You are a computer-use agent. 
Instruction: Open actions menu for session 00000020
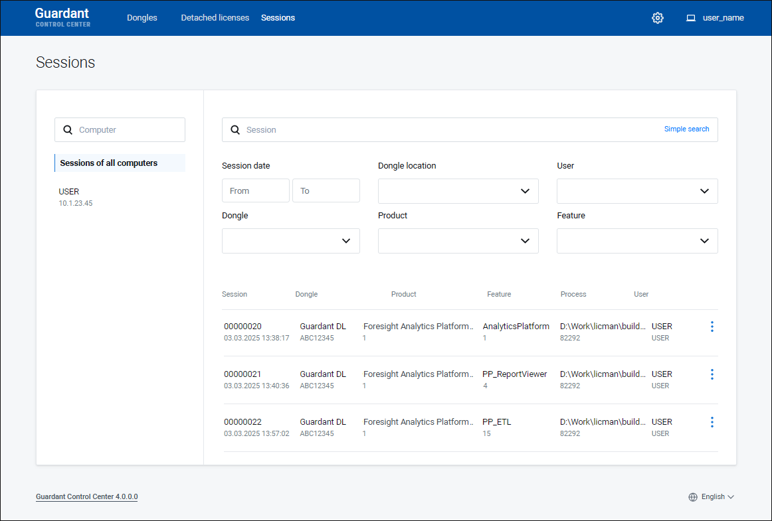pyautogui.click(x=712, y=327)
